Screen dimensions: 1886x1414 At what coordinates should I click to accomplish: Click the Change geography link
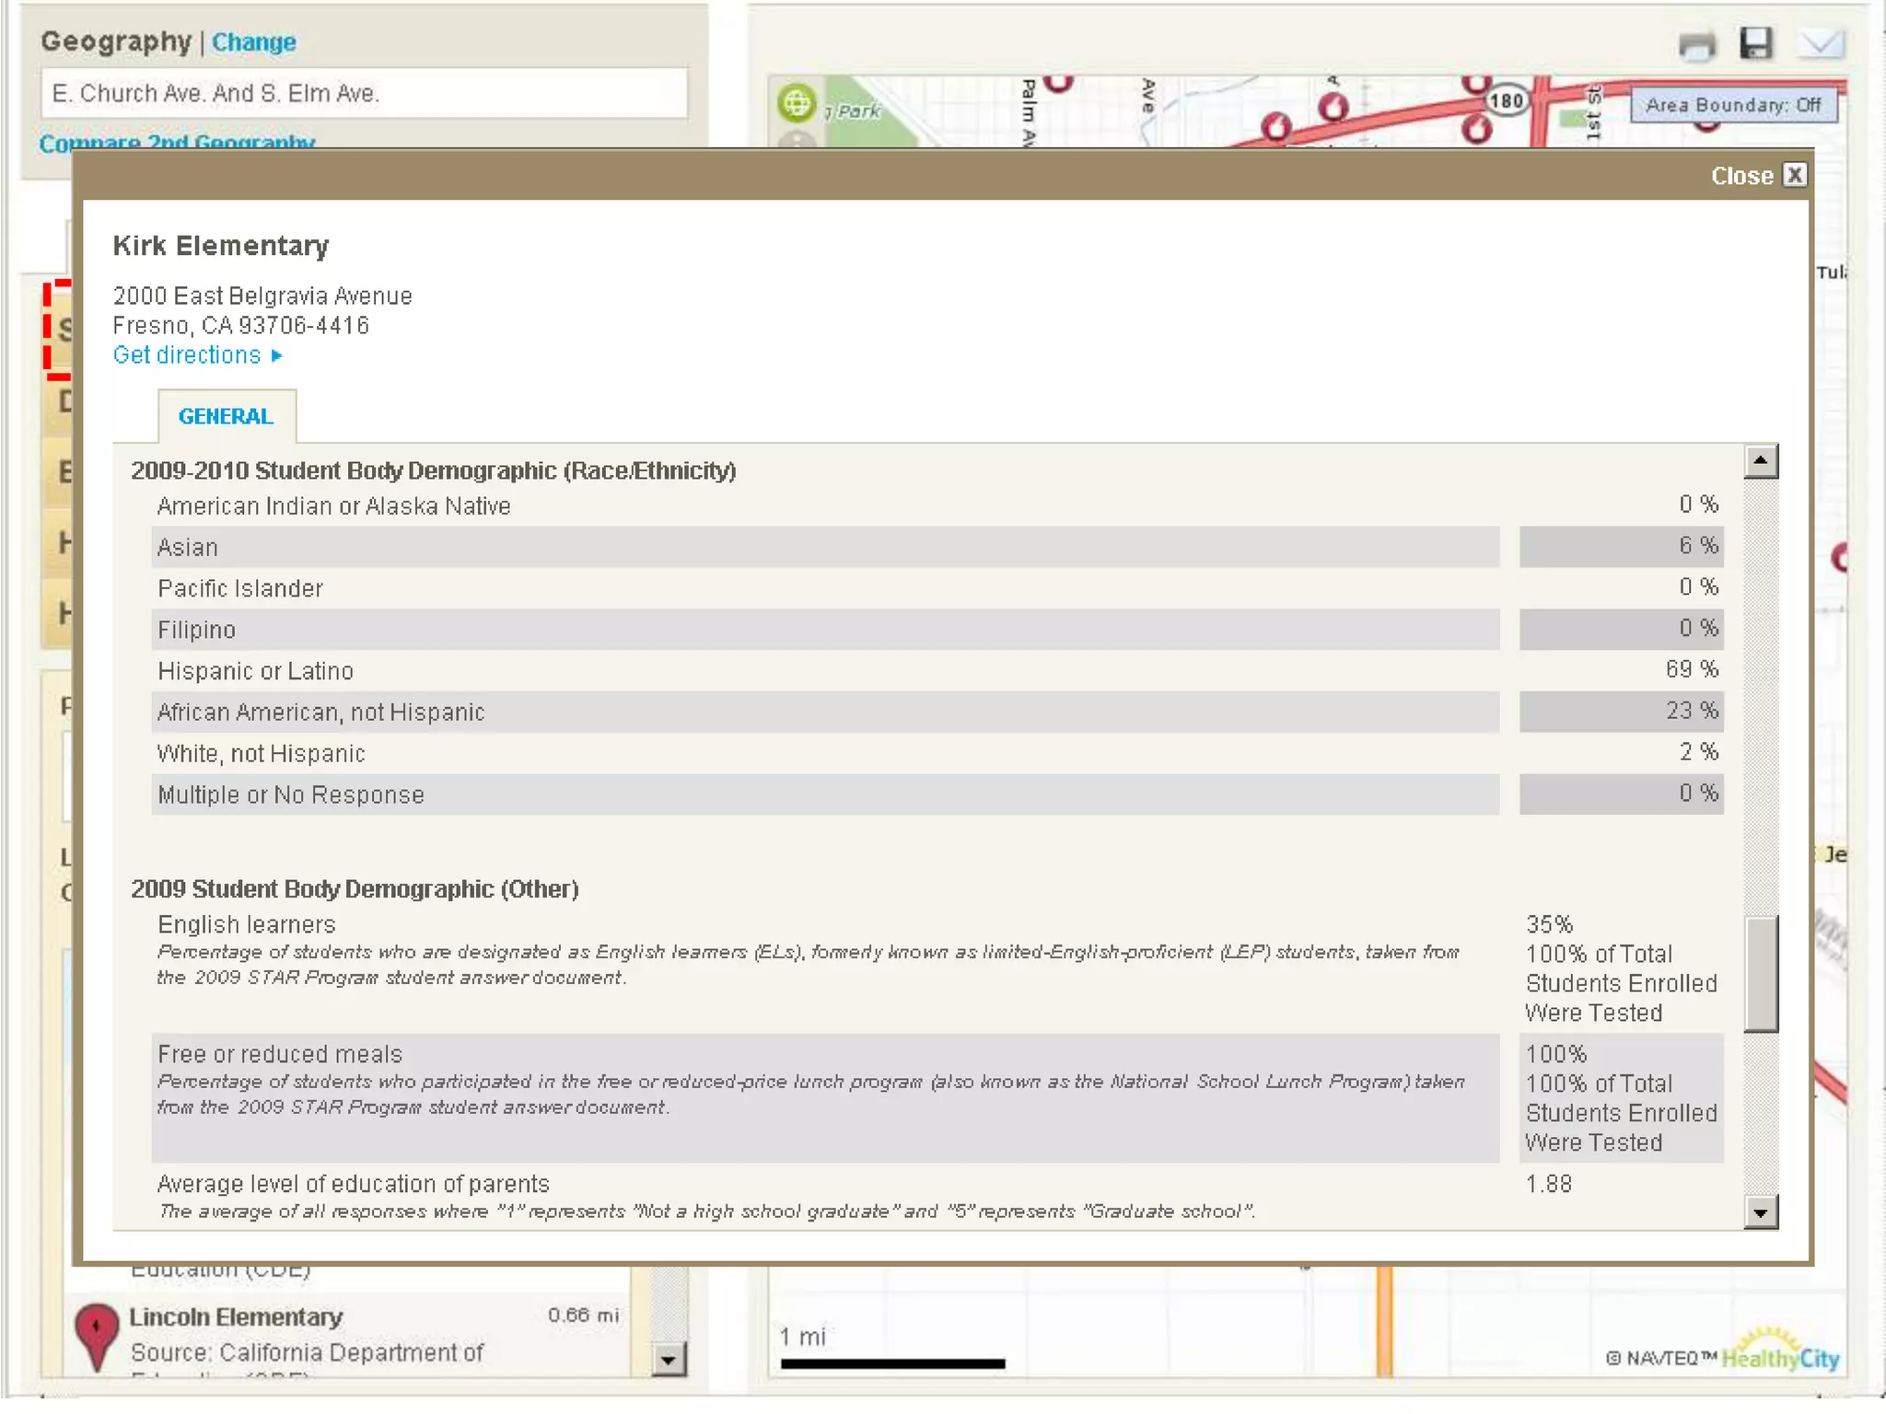point(254,42)
